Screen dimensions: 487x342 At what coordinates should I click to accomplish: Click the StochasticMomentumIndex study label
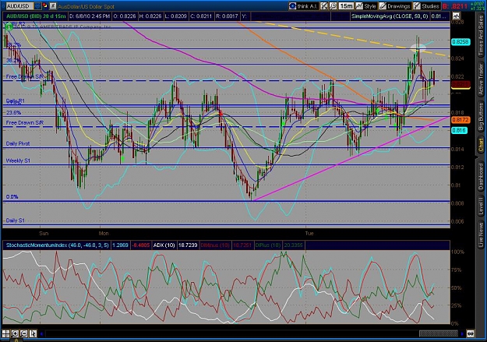tap(58, 245)
